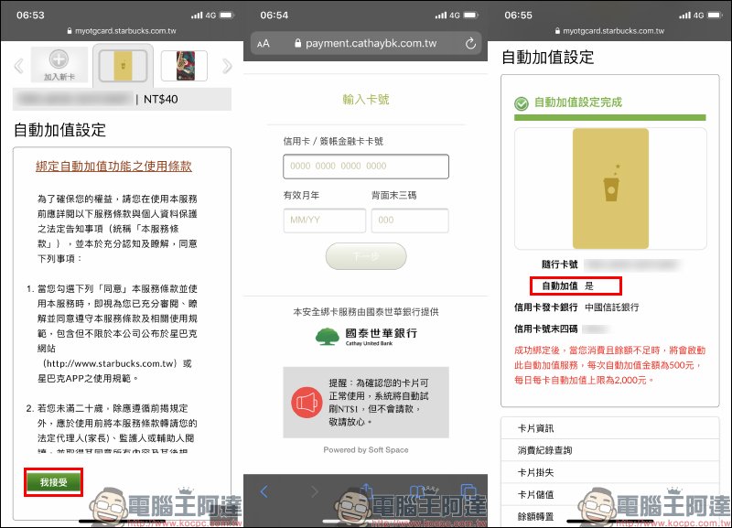
Task: Reload the Cathay payment page
Action: coord(470,43)
